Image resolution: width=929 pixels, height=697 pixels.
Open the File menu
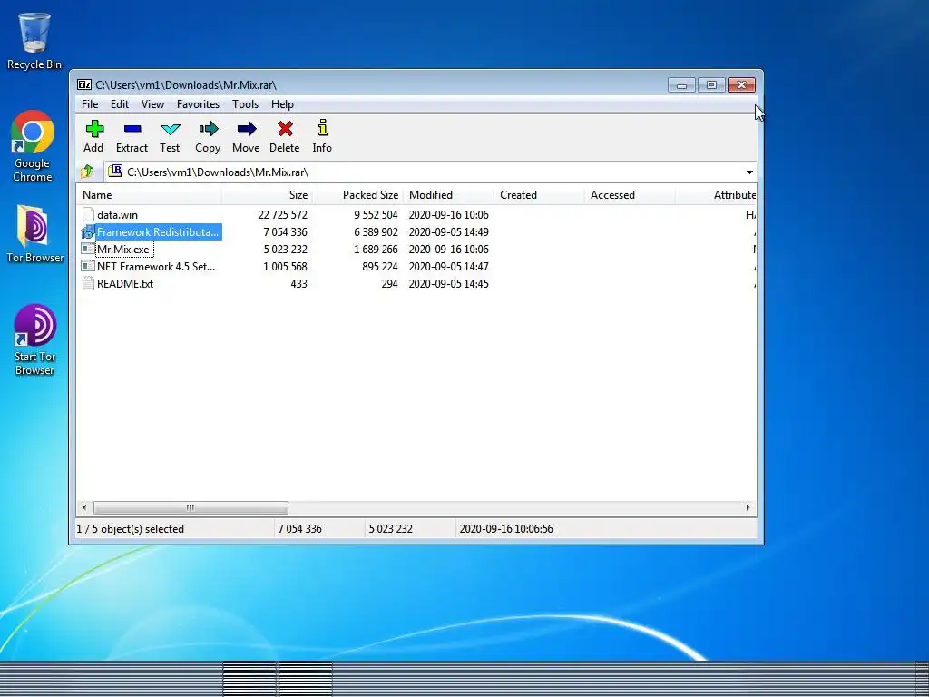click(x=90, y=104)
